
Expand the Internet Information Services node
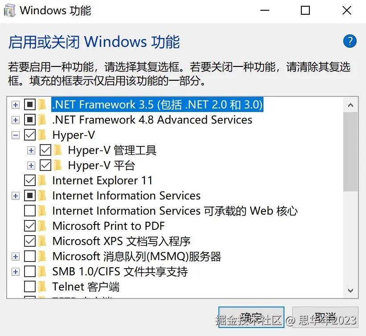[16, 195]
